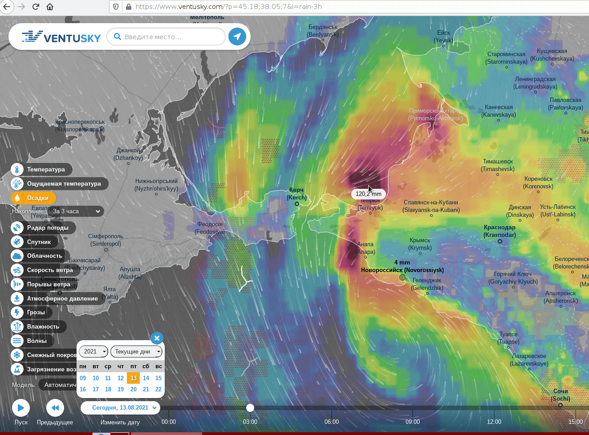Select the Thunderstorms (Грозы) icon

point(17,313)
